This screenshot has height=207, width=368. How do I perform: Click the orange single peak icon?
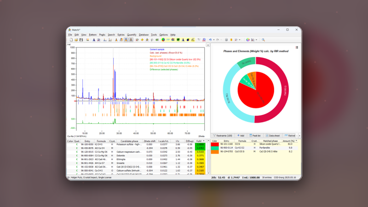tap(116, 40)
